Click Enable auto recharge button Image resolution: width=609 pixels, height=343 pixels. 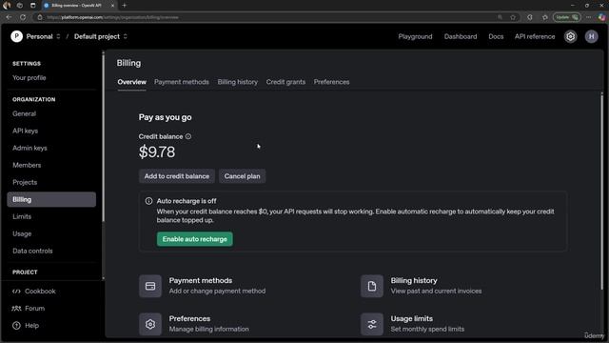pyautogui.click(x=194, y=239)
